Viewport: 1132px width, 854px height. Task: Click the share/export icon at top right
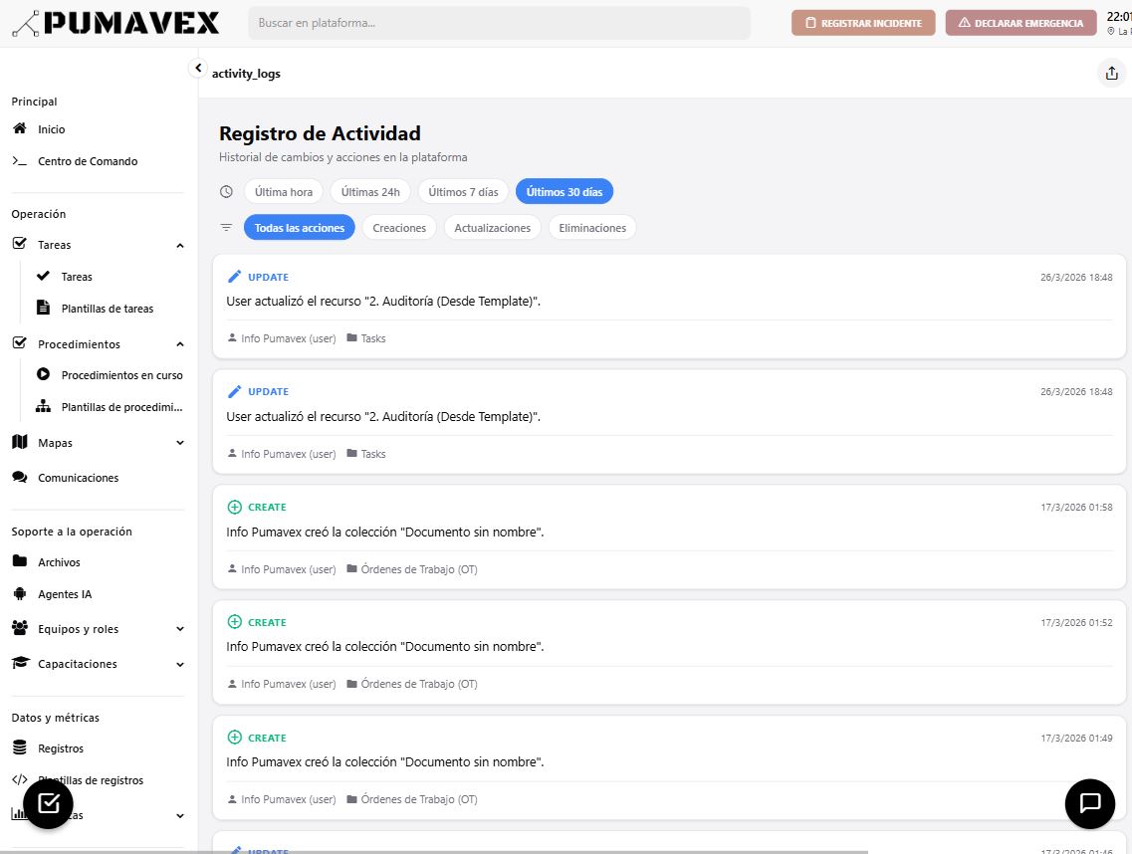tap(1110, 74)
